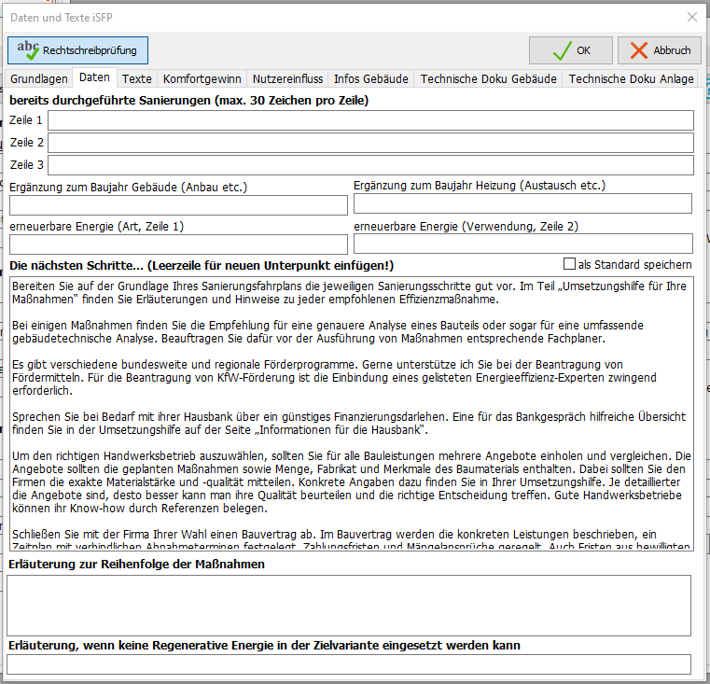Cancel with the Abbruch button

click(661, 50)
